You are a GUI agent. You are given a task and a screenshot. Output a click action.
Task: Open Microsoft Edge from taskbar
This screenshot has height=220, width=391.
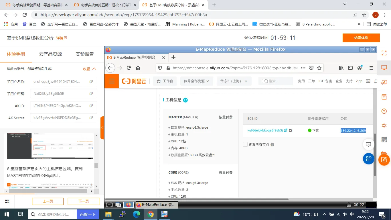click(x=137, y=214)
